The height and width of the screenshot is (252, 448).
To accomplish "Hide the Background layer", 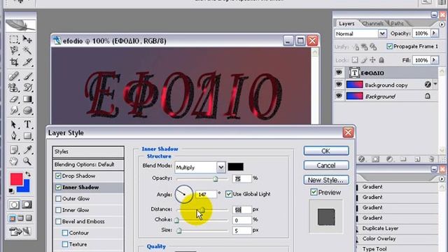I will [x=339, y=96].
